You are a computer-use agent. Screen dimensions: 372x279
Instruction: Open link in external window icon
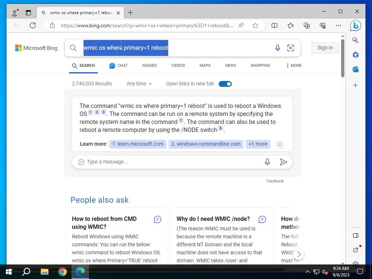tap(355, 250)
